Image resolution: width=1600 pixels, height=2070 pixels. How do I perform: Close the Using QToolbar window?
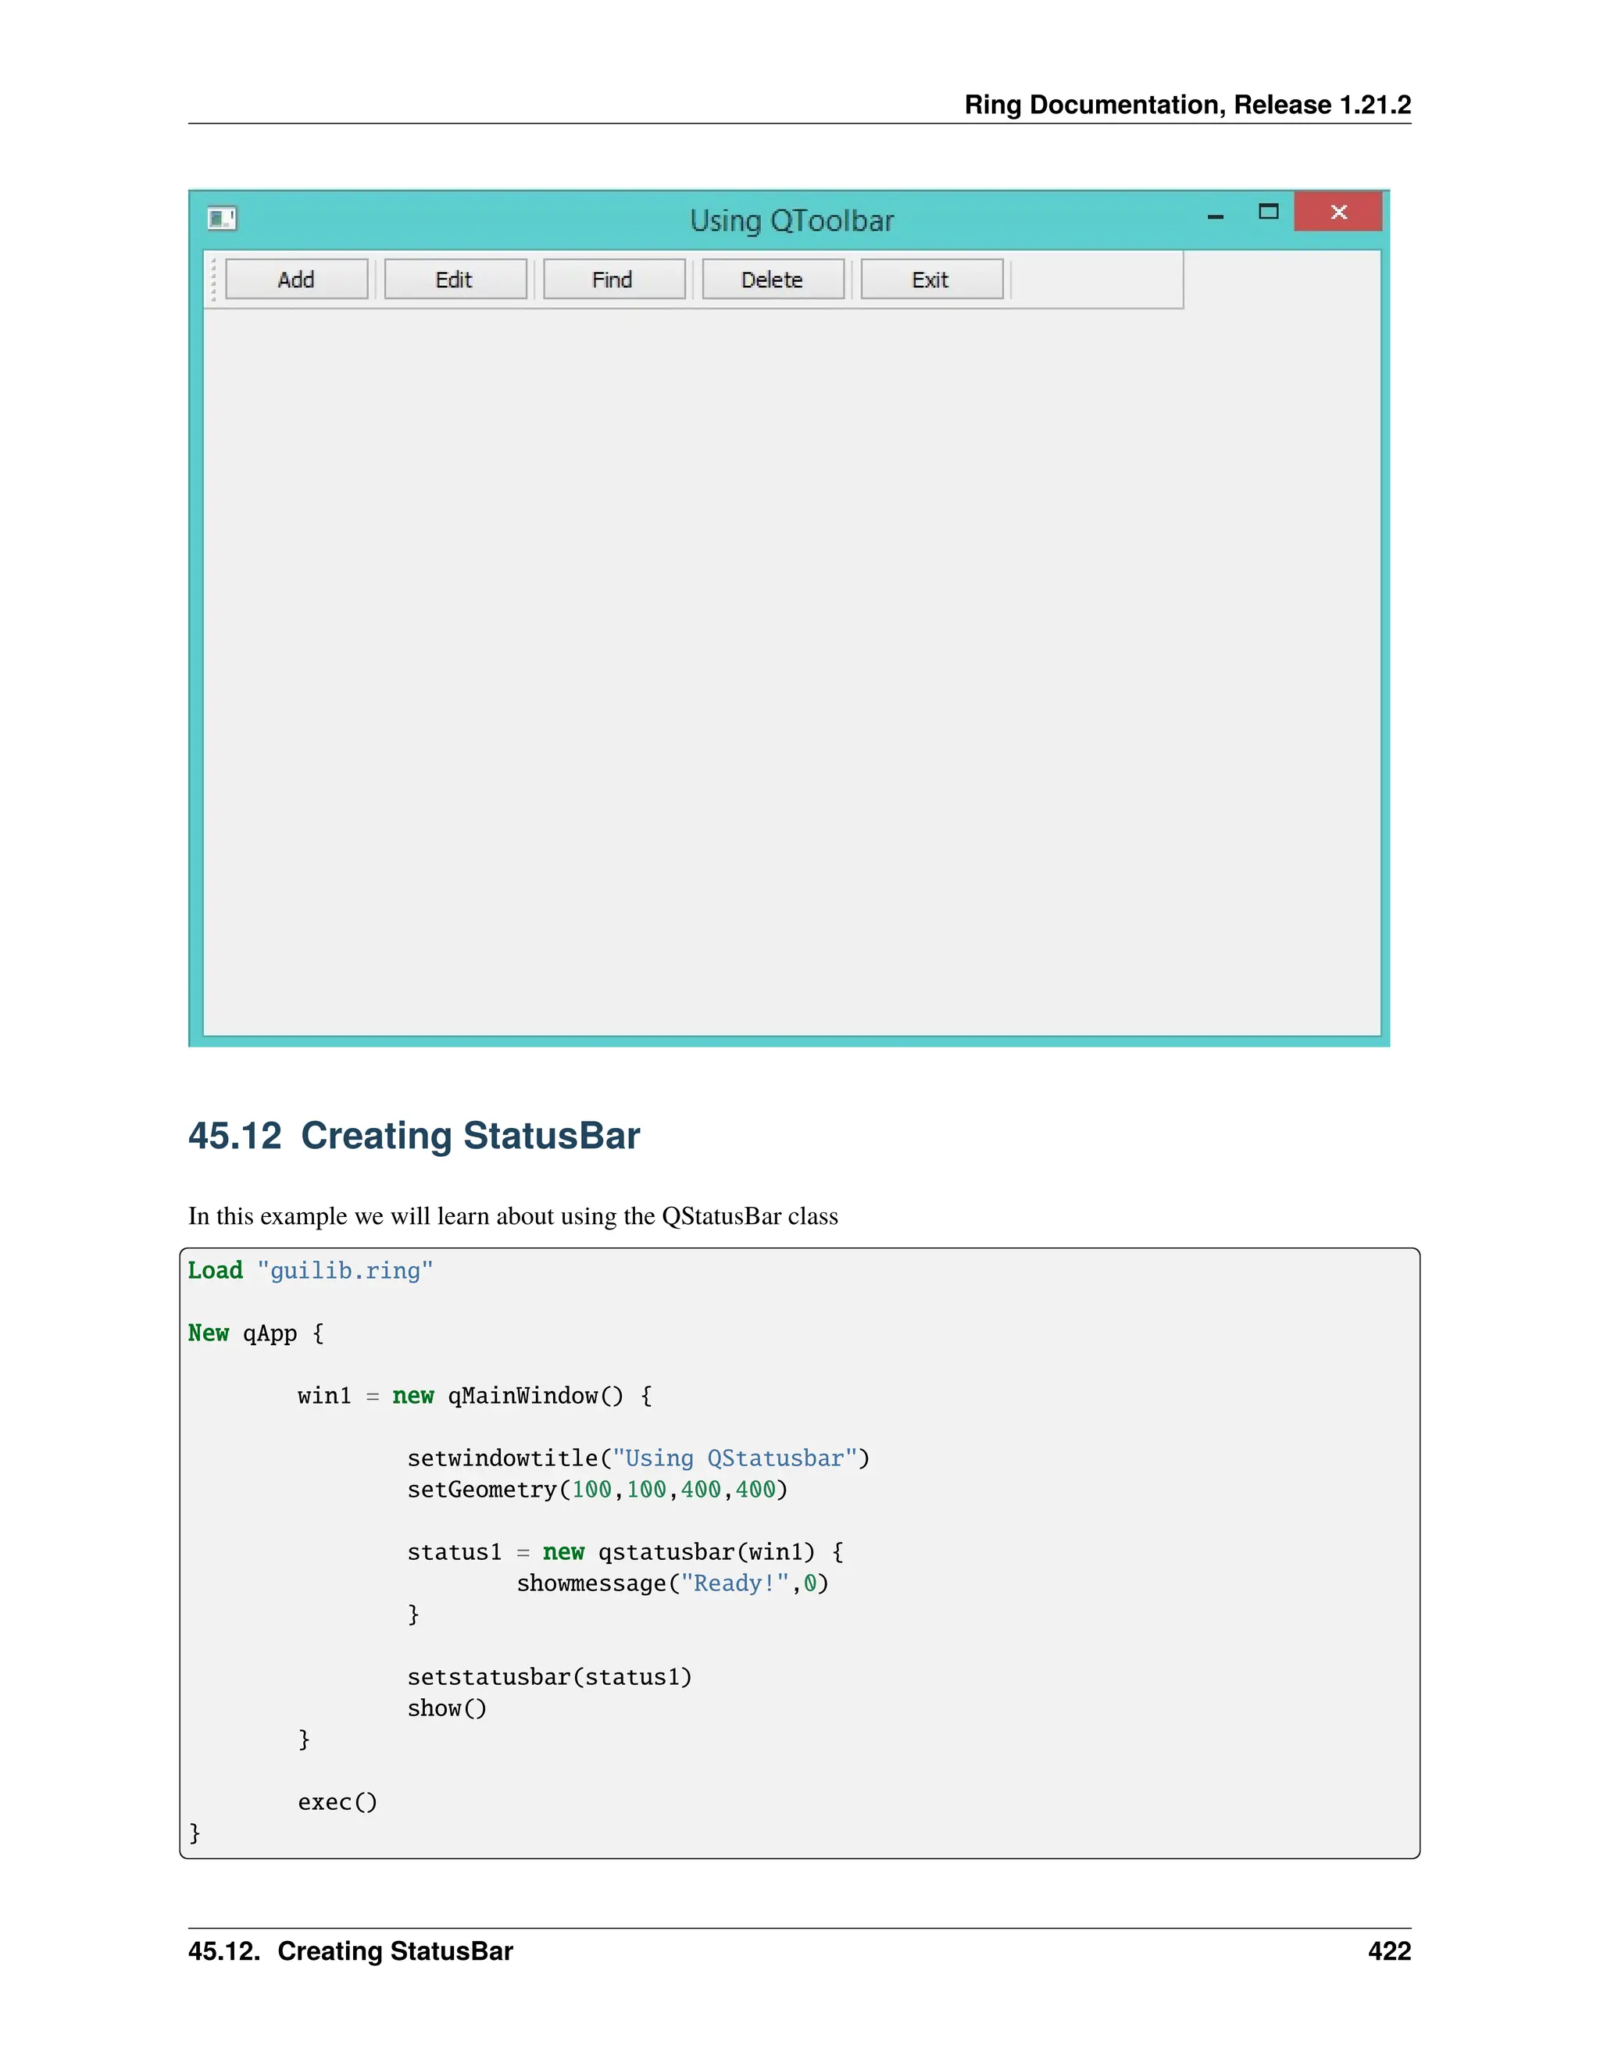[x=1337, y=212]
